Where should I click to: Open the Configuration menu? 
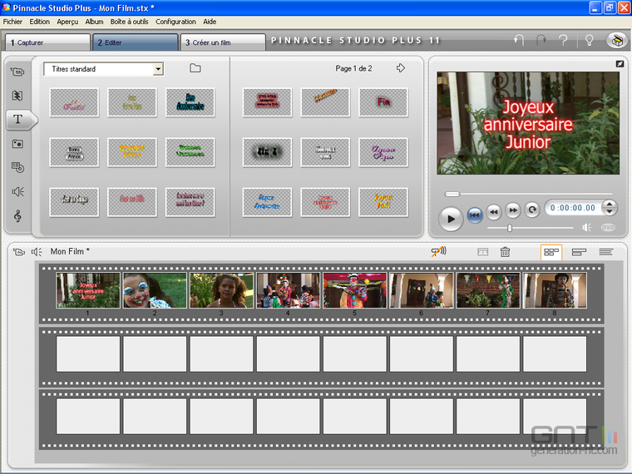[x=175, y=22]
